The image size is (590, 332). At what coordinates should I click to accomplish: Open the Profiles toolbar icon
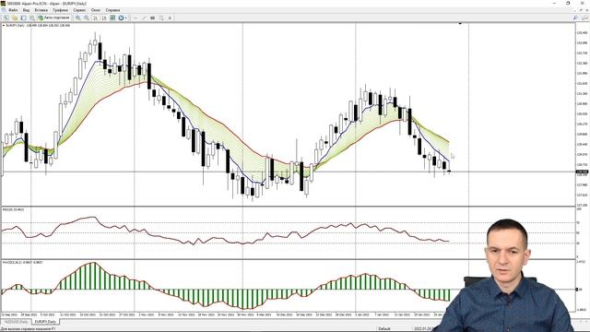15,18
